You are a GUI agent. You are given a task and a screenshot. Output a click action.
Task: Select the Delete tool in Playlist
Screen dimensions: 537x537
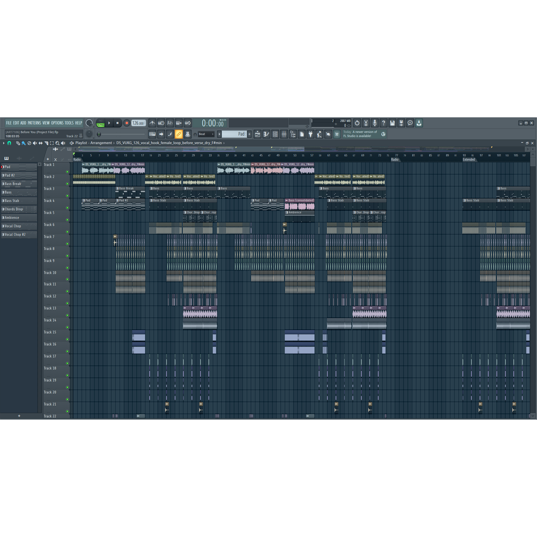[29, 143]
